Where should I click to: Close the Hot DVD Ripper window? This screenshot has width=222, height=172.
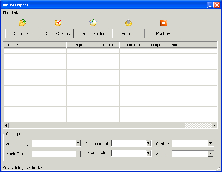click(x=217, y=5)
